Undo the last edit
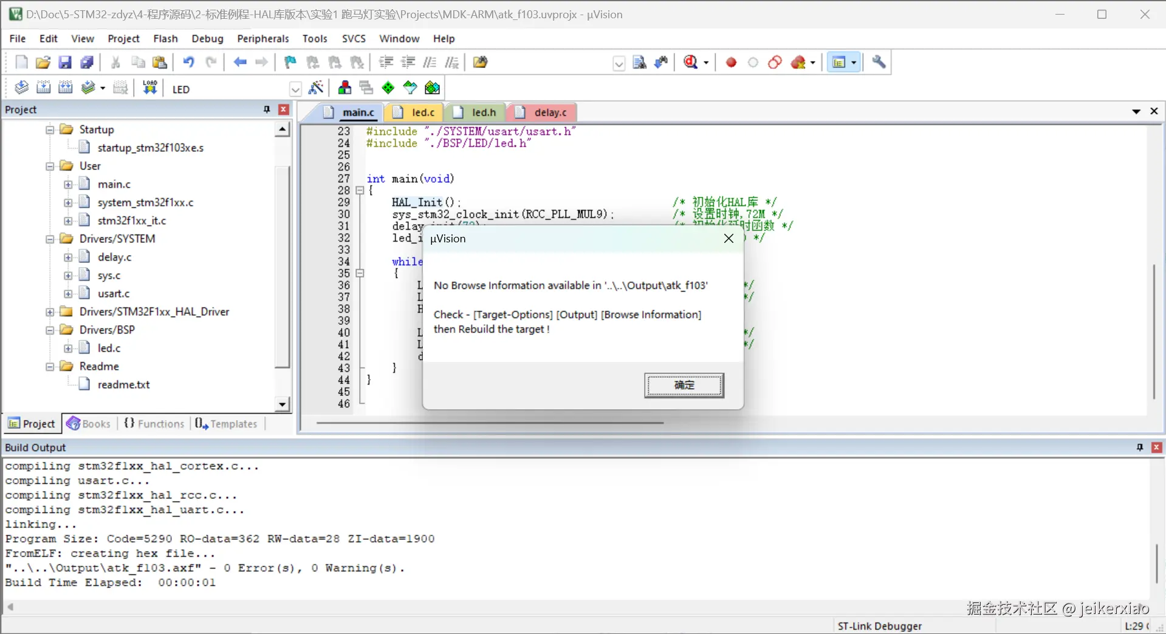 (189, 63)
